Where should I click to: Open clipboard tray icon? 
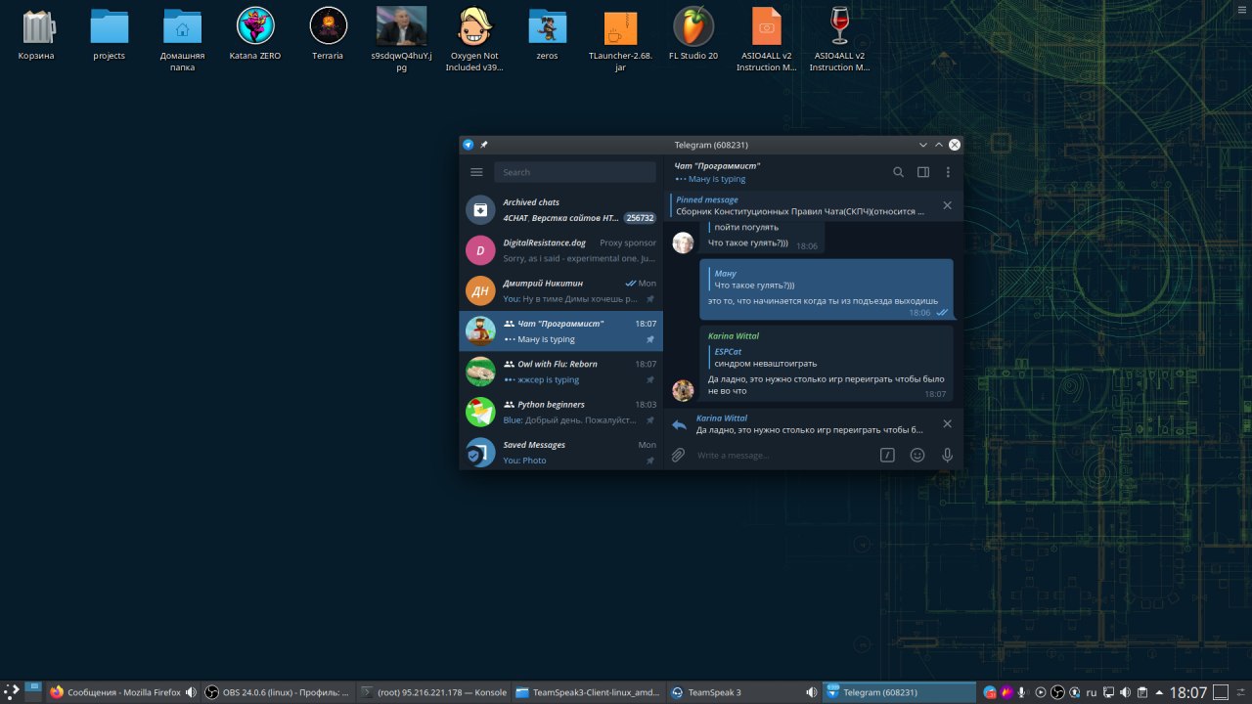pos(1142,692)
